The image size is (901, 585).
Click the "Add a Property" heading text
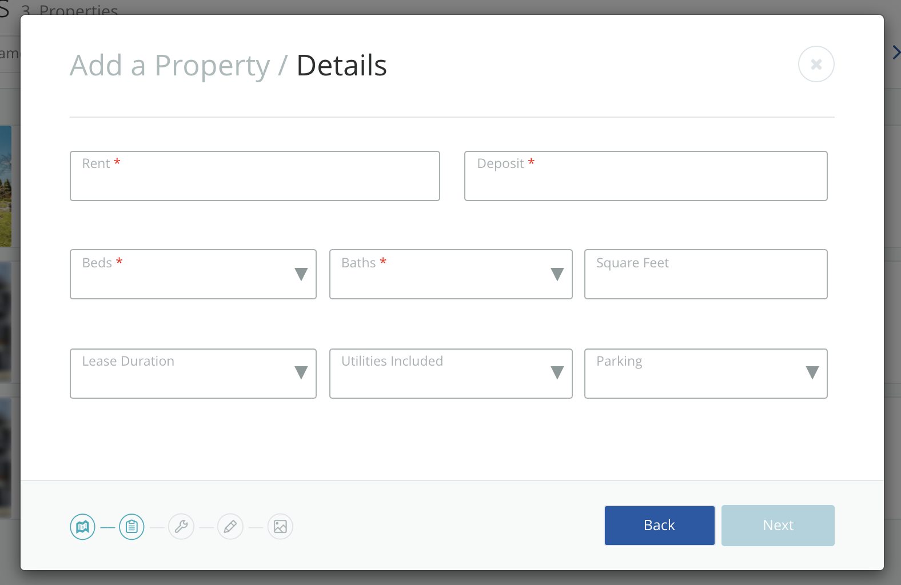click(x=170, y=66)
